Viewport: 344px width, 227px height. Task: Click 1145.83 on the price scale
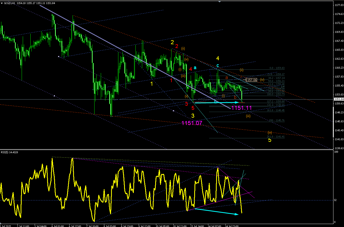click(x=339, y=122)
